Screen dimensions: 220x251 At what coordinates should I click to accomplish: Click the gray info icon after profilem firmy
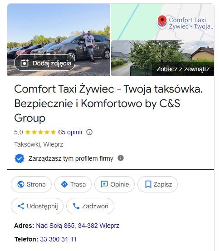pos(121,158)
